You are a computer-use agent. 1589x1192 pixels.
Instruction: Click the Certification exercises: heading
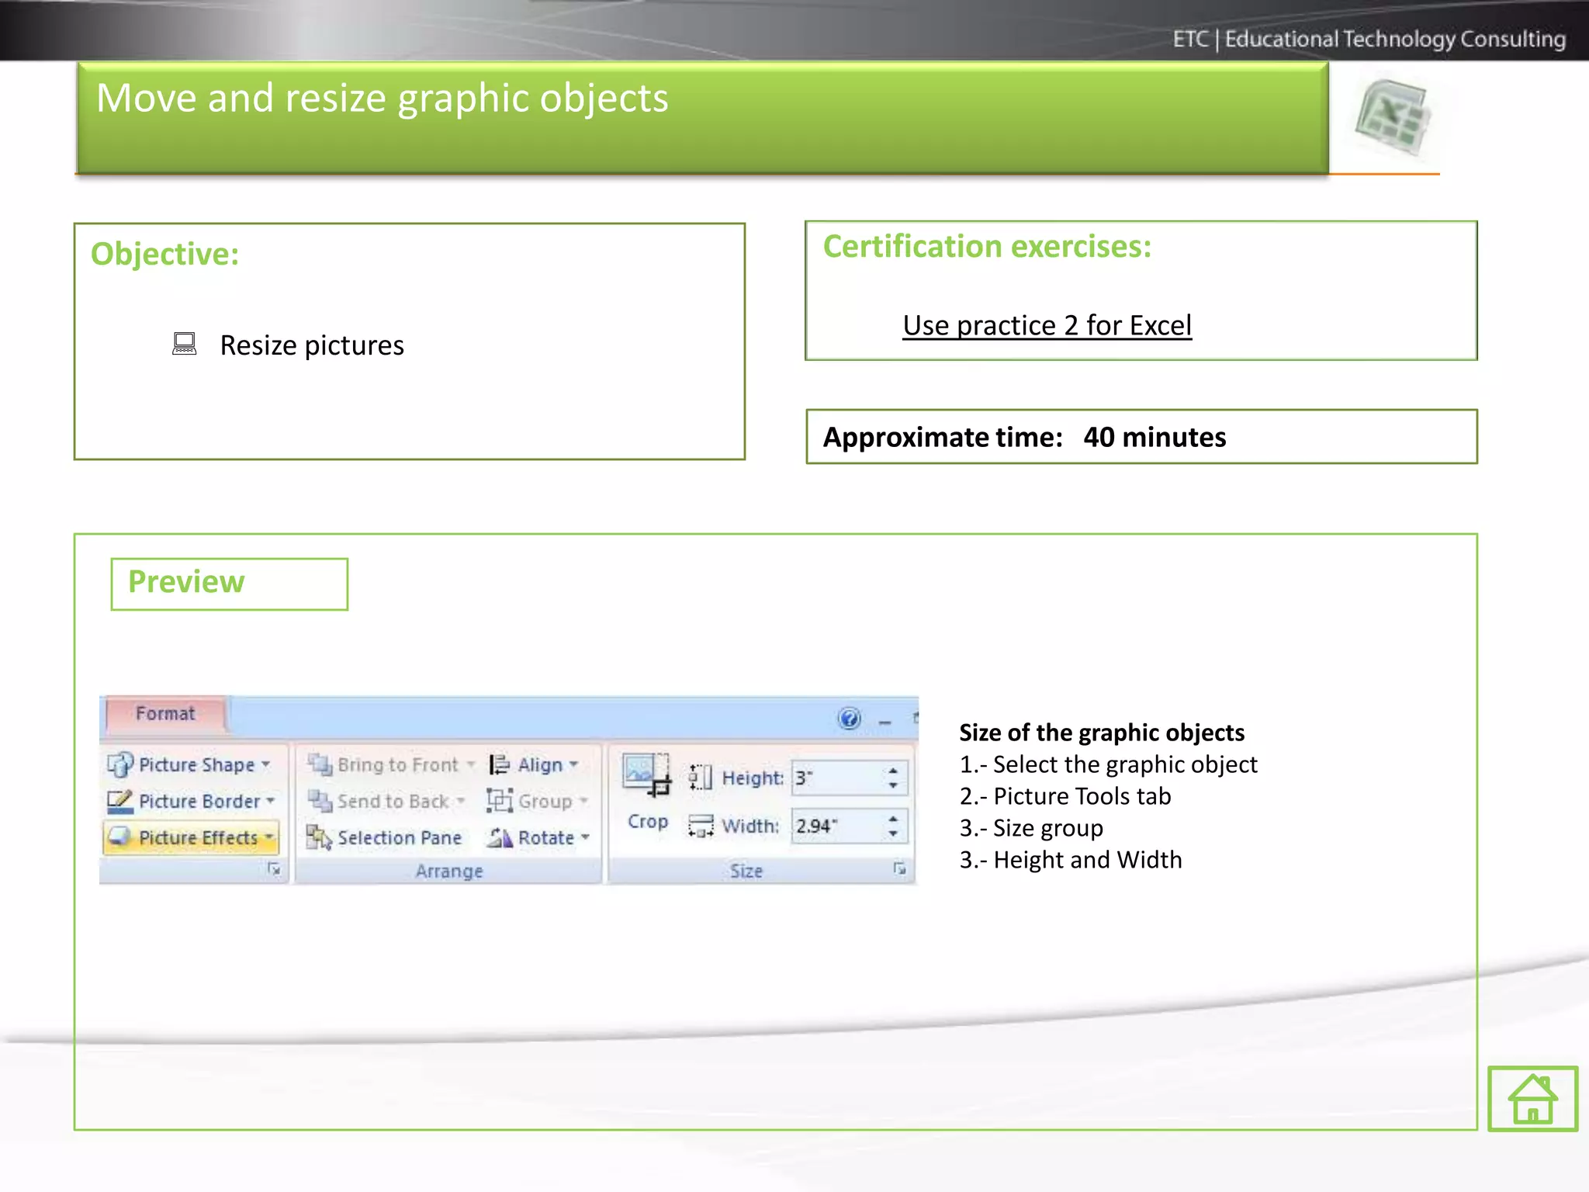(x=987, y=246)
